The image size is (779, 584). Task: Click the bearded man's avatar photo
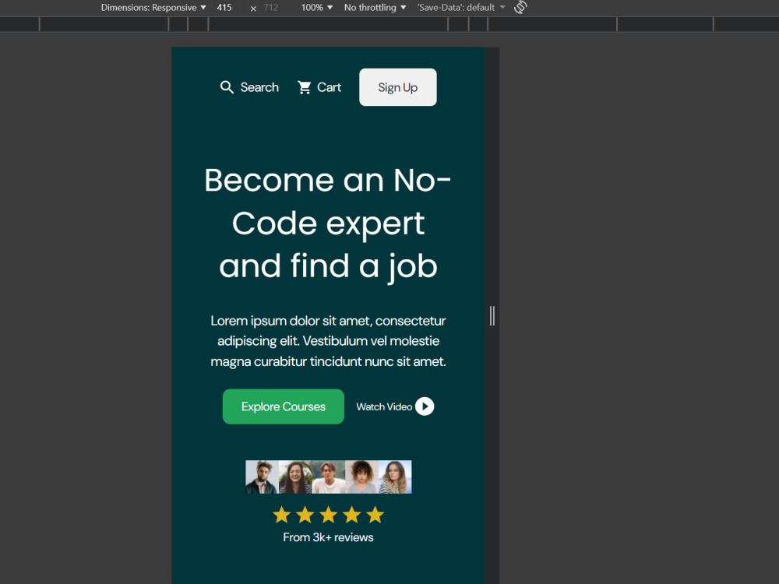263,477
